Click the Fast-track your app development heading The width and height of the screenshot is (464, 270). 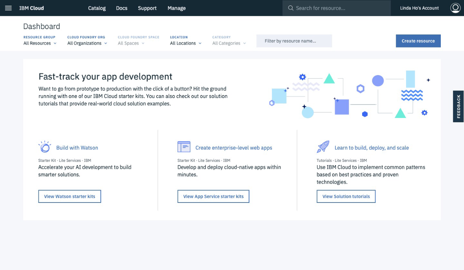click(x=105, y=77)
